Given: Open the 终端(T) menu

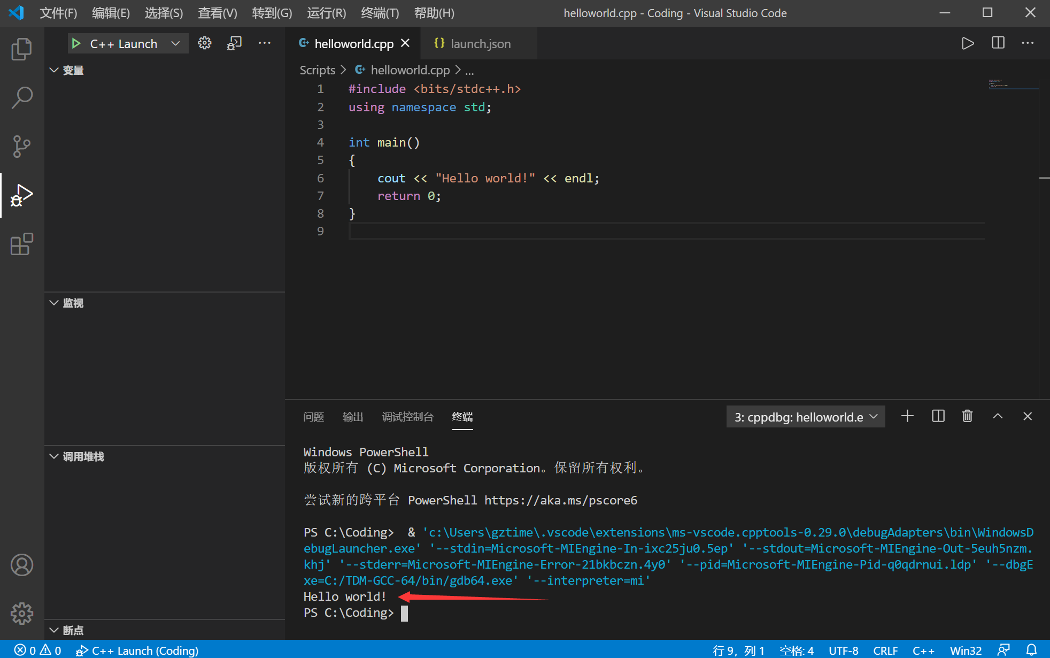Looking at the screenshot, I should pos(380,13).
